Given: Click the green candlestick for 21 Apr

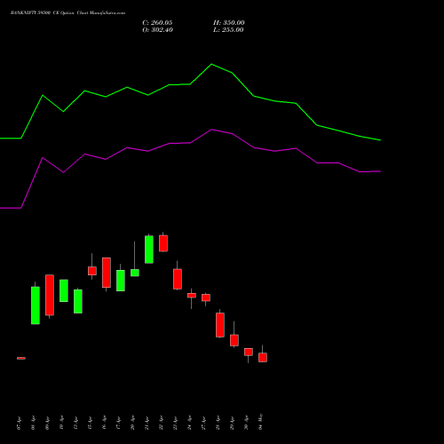Looking at the screenshot, I should (x=149, y=250).
